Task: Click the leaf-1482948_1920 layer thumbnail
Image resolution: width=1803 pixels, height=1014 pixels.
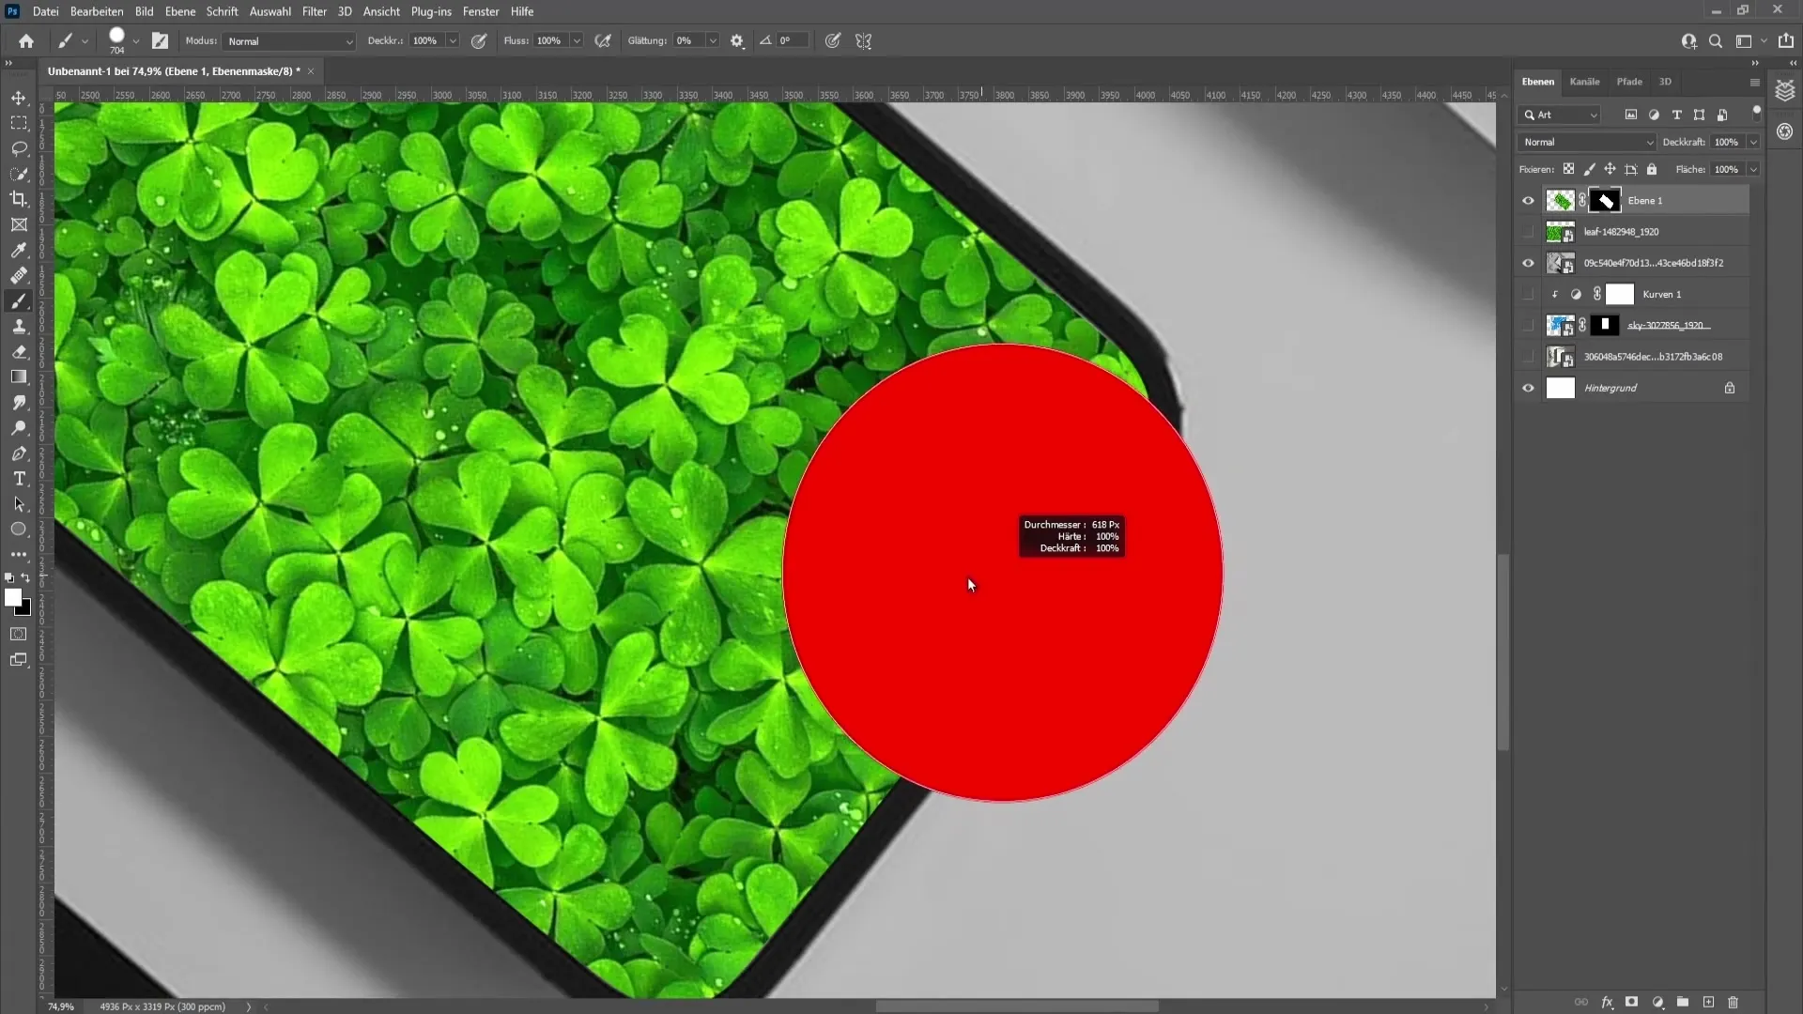Action: [x=1559, y=232]
